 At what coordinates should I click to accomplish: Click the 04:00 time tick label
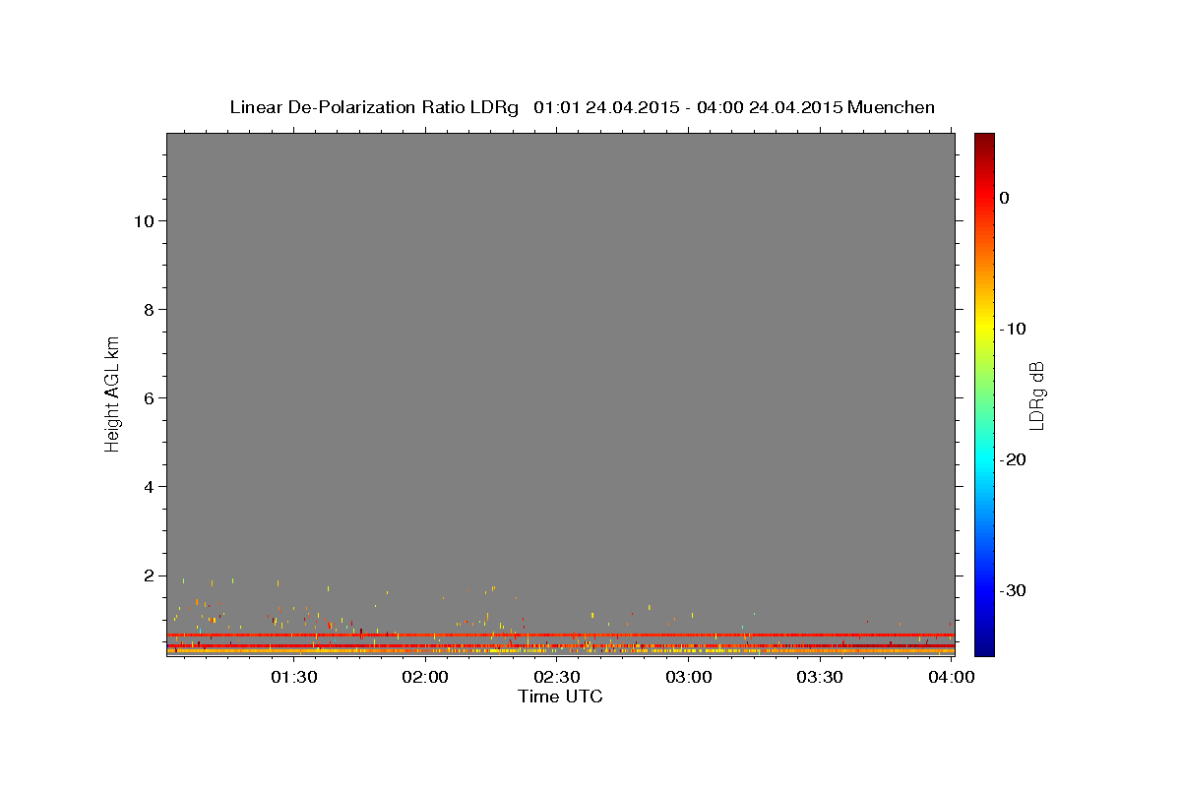[x=951, y=677]
